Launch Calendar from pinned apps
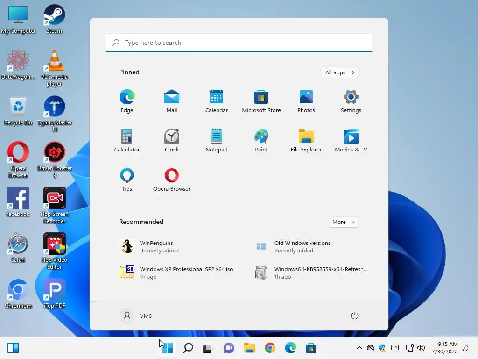 (x=217, y=101)
